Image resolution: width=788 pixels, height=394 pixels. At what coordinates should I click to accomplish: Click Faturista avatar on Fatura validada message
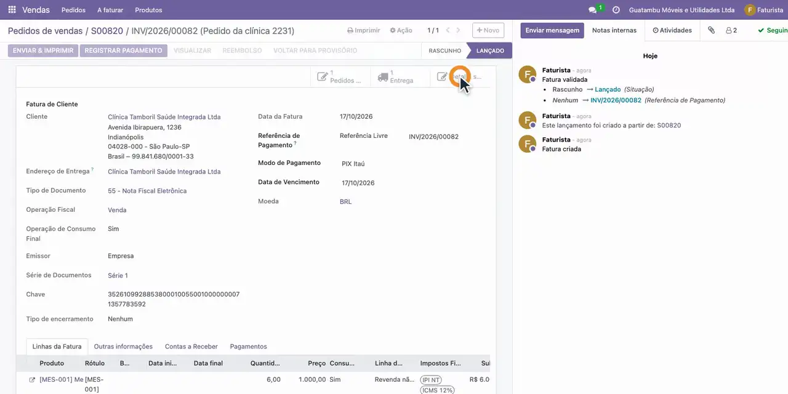528,75
